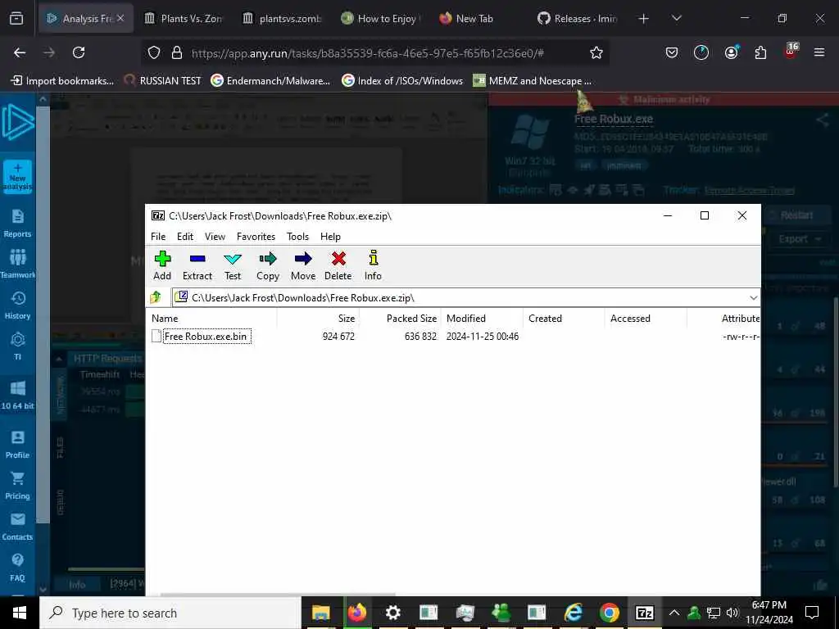839x629 pixels.
Task: Open archive Info from the toolbar
Action: [x=373, y=265]
